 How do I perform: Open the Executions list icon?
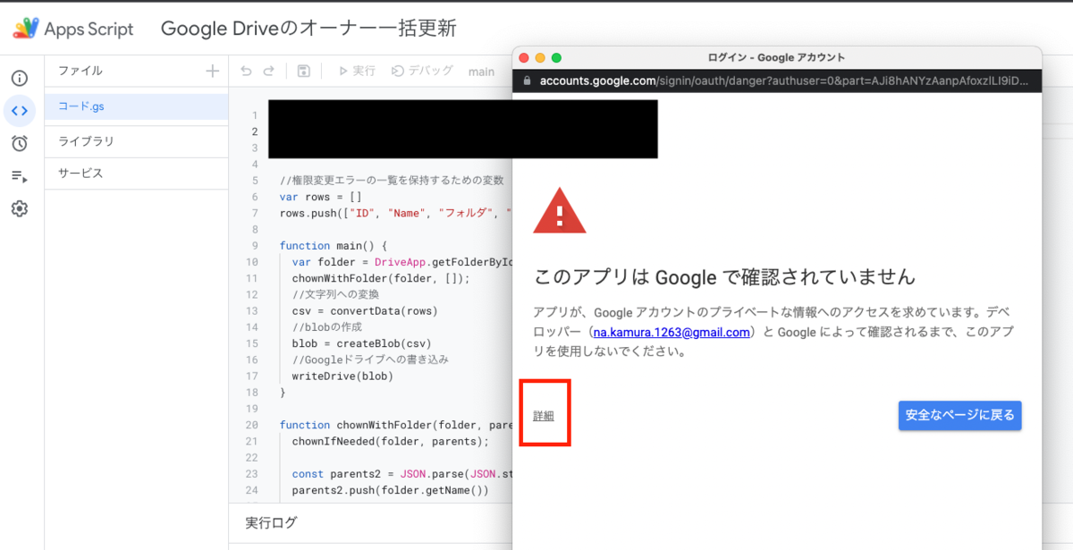tap(20, 176)
